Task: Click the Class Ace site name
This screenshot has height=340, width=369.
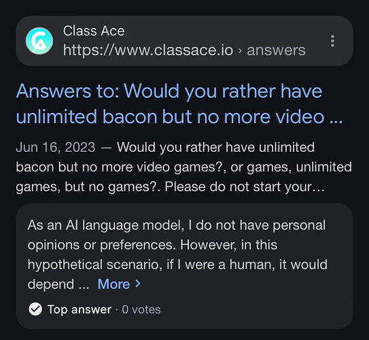Action: (94, 31)
